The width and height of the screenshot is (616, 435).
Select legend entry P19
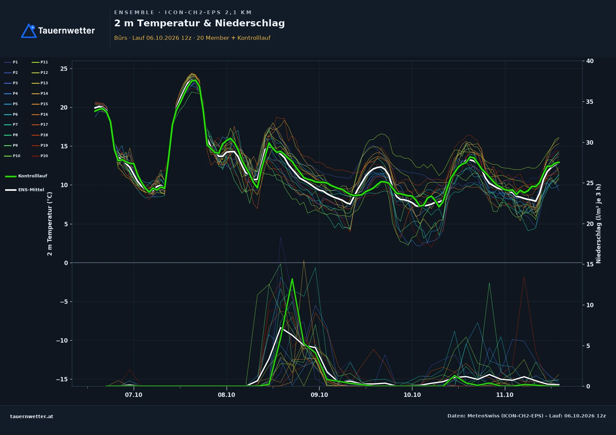(x=40, y=145)
